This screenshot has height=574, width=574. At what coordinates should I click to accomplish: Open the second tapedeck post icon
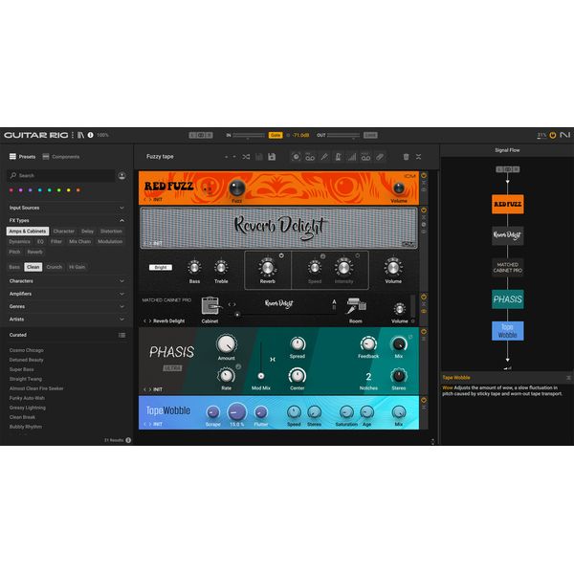click(x=365, y=157)
